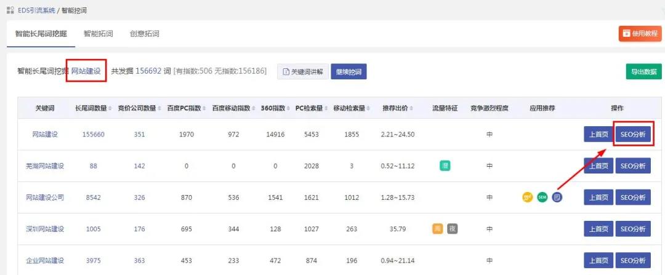Screen dimensions: 665x275
Task: Click the green 潜 traffic badge
Action: click(445, 166)
